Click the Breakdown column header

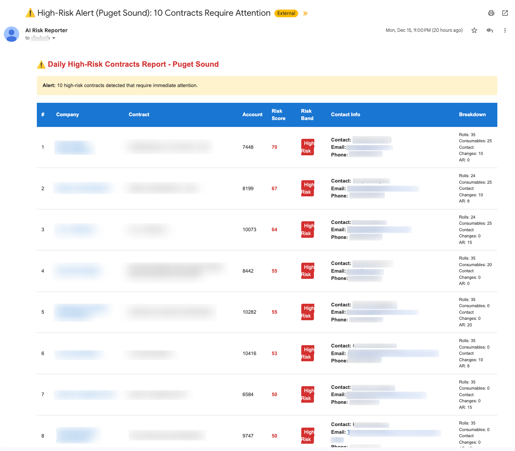472,115
